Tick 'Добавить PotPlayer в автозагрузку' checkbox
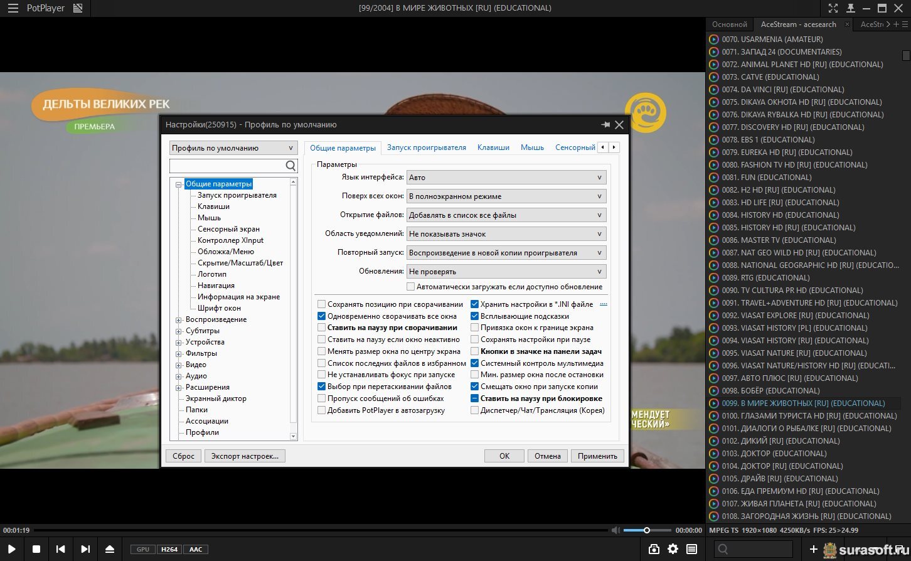This screenshot has width=911, height=561. [x=322, y=410]
